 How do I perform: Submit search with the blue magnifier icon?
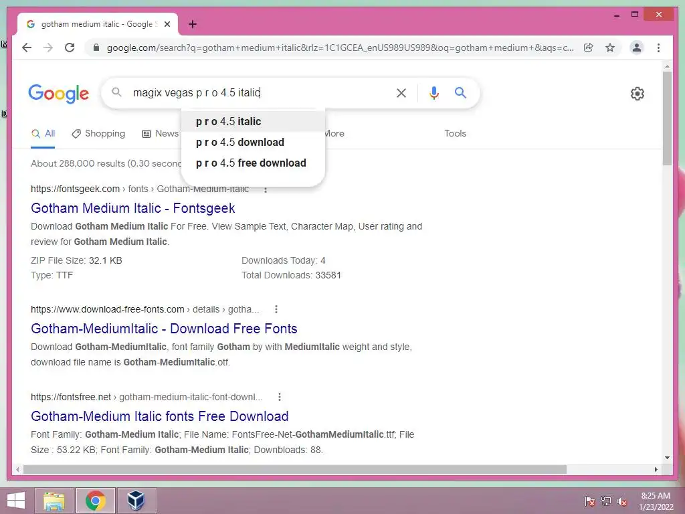pos(460,92)
